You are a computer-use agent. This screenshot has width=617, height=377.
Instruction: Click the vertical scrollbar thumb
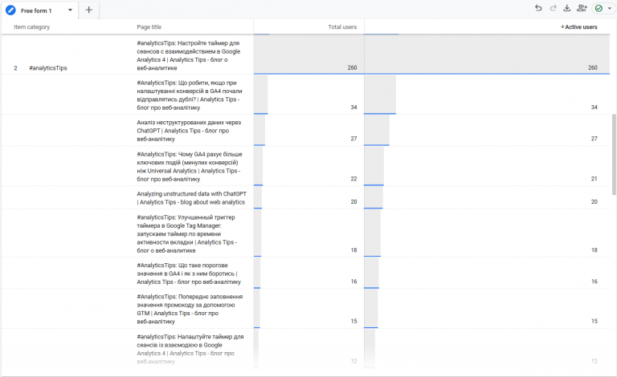(x=614, y=154)
